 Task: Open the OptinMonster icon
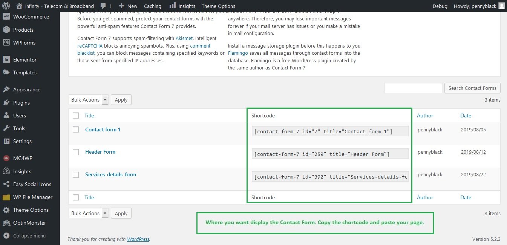pyautogui.click(x=6, y=223)
